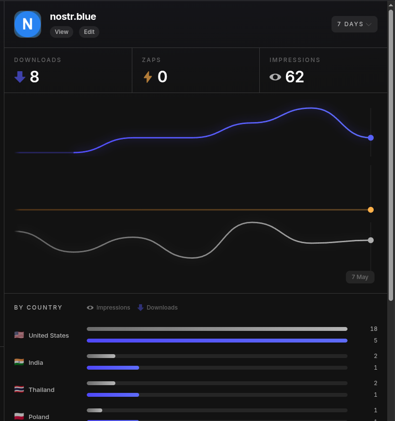Viewport: 395px width, 421px height.
Task: Click the United States flag icon
Action: 19,335
